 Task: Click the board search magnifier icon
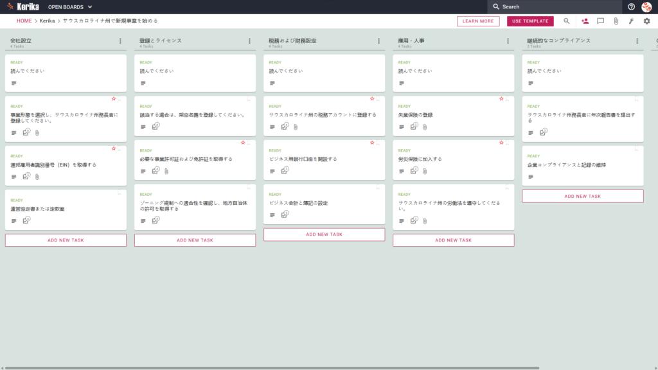567,21
